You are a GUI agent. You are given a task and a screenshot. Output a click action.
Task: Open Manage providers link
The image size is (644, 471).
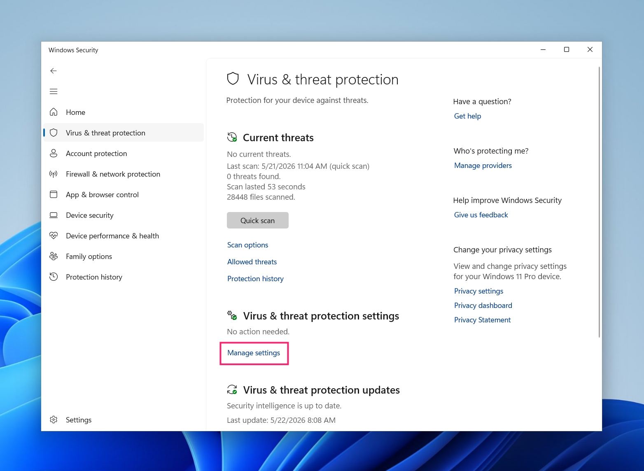(483, 166)
